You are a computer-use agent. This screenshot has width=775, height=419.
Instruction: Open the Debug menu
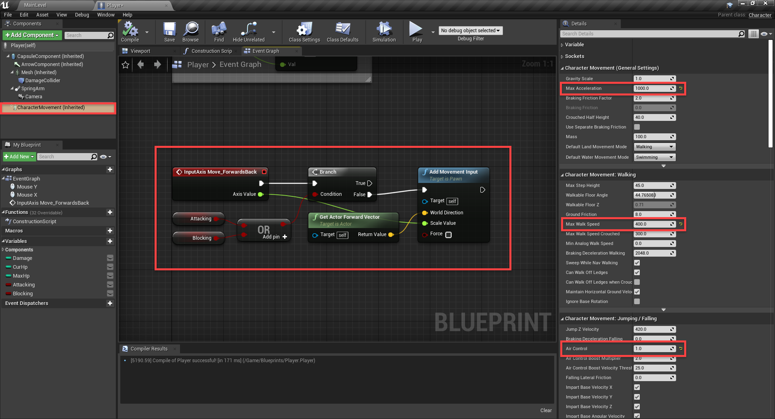pyautogui.click(x=82, y=15)
